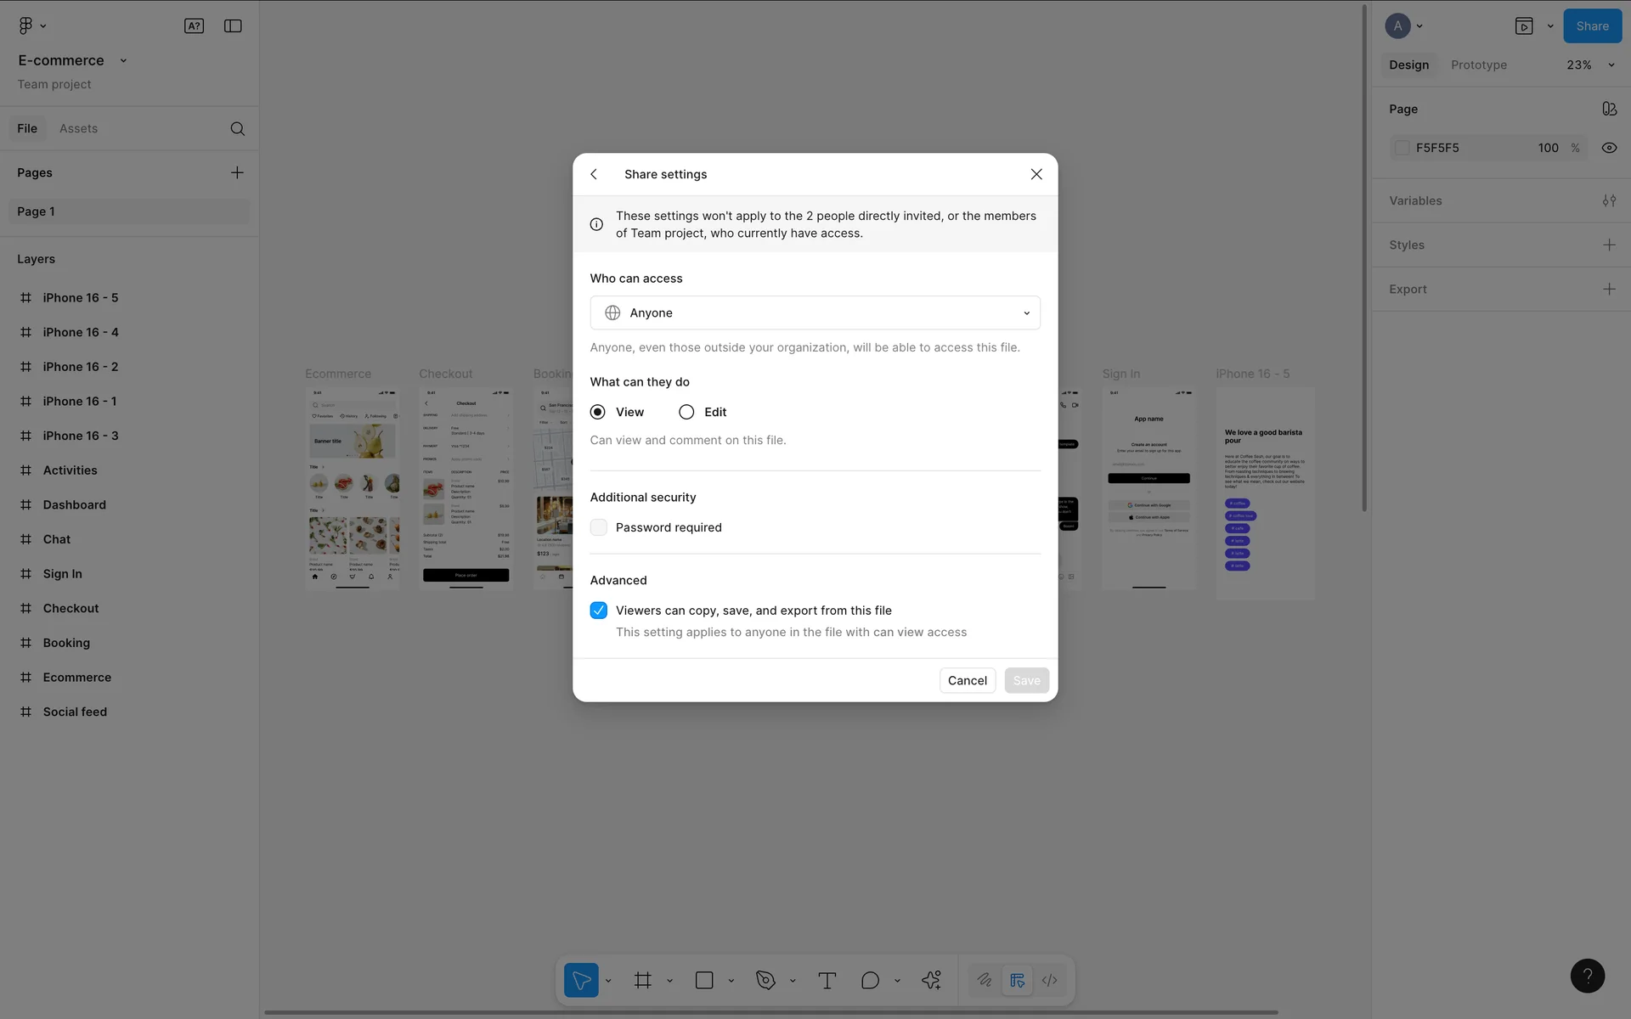The image size is (1631, 1019).
Task: Select the Pen tool in bottom toolbar
Action: coord(765,980)
